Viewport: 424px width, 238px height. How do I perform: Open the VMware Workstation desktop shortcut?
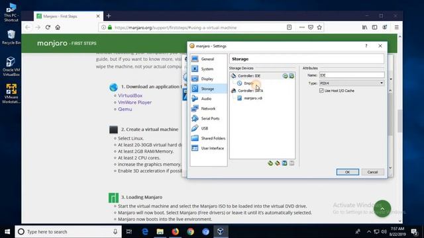pyautogui.click(x=11, y=94)
